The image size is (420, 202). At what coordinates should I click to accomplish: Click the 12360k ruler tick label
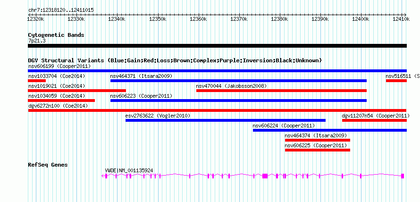tap(199, 19)
